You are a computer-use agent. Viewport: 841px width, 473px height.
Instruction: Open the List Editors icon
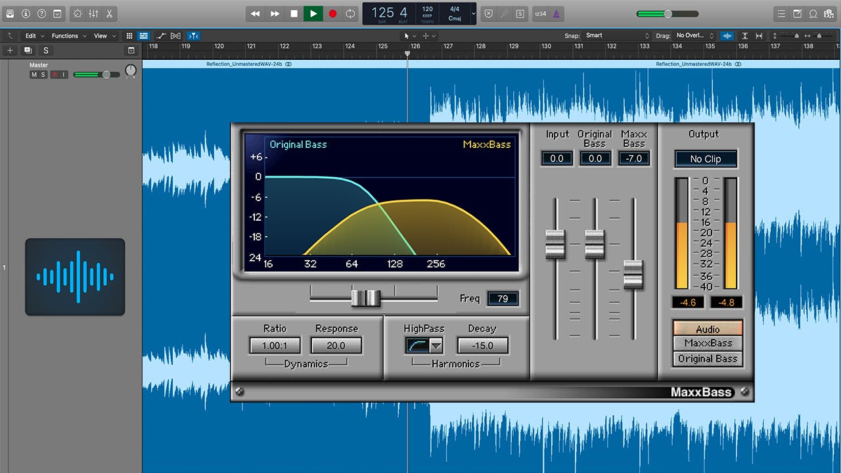coord(781,13)
